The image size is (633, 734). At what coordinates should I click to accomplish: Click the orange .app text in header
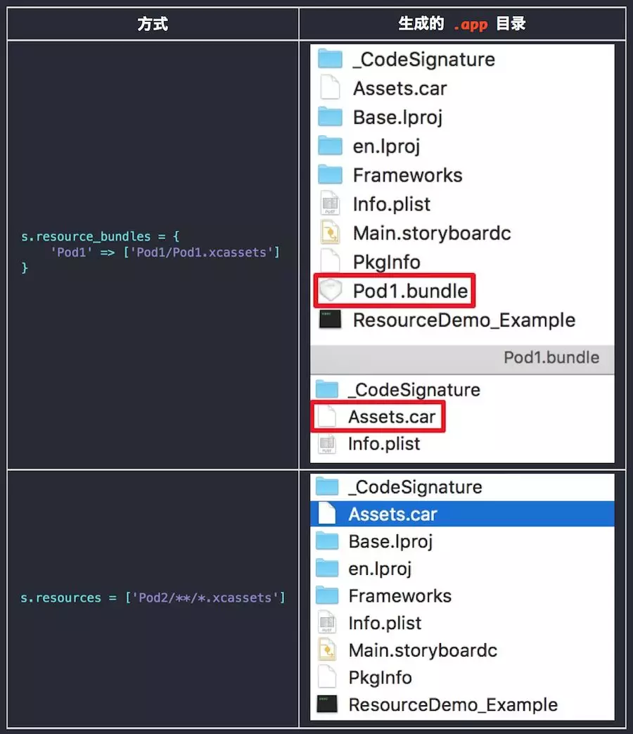pyautogui.click(x=470, y=24)
